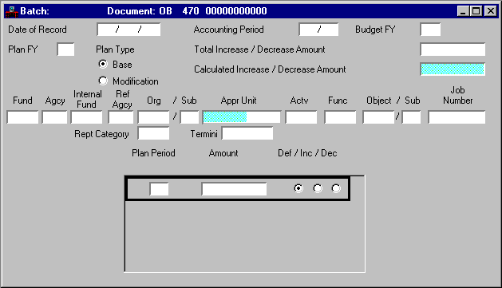Screen dimensions: 502x288
Task: Select the Def radio button in plan row
Action: [298, 188]
